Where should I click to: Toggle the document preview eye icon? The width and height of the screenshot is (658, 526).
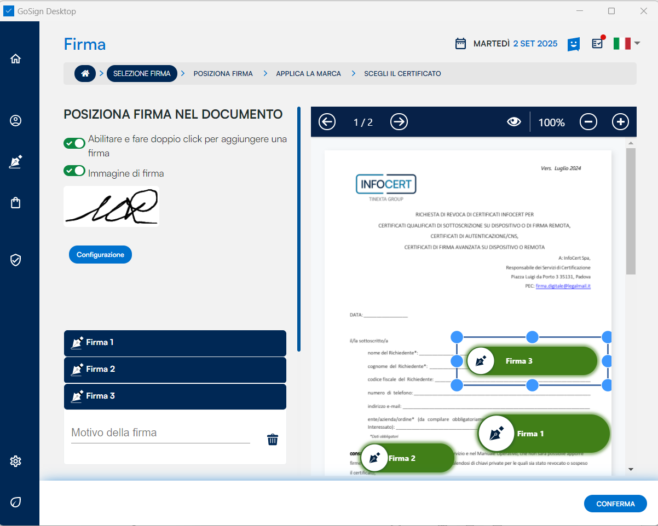513,122
